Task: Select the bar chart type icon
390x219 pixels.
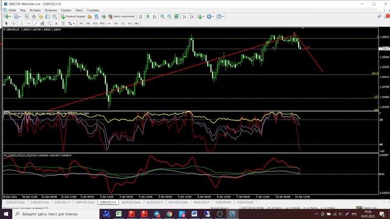Action: [141, 16]
